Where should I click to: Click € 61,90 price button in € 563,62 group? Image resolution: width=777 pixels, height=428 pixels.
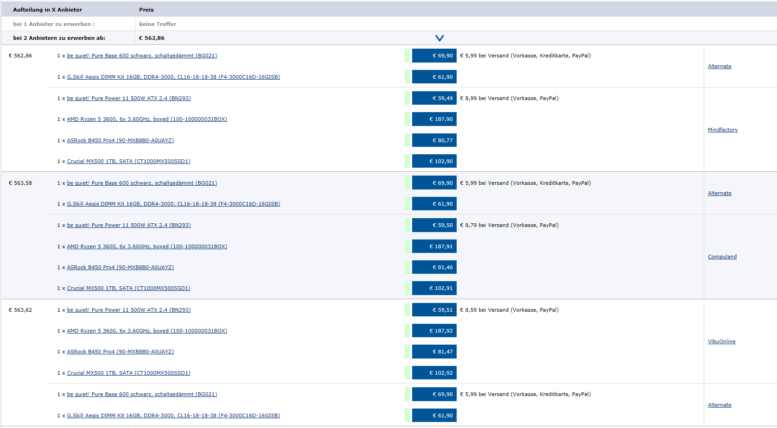pyautogui.click(x=434, y=415)
